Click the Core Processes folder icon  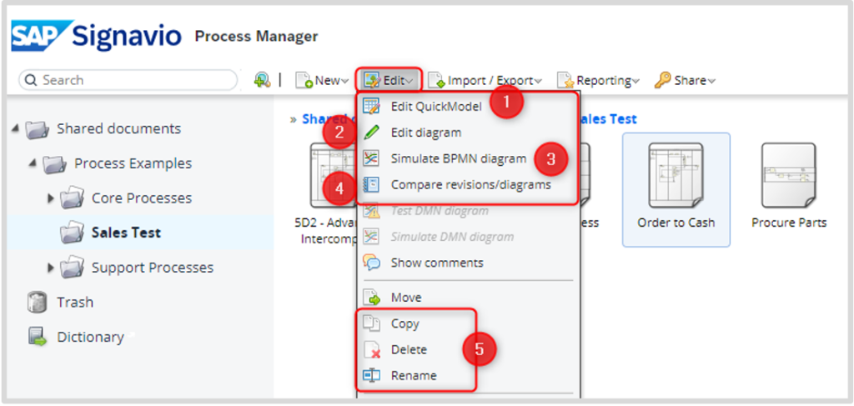pos(72,198)
